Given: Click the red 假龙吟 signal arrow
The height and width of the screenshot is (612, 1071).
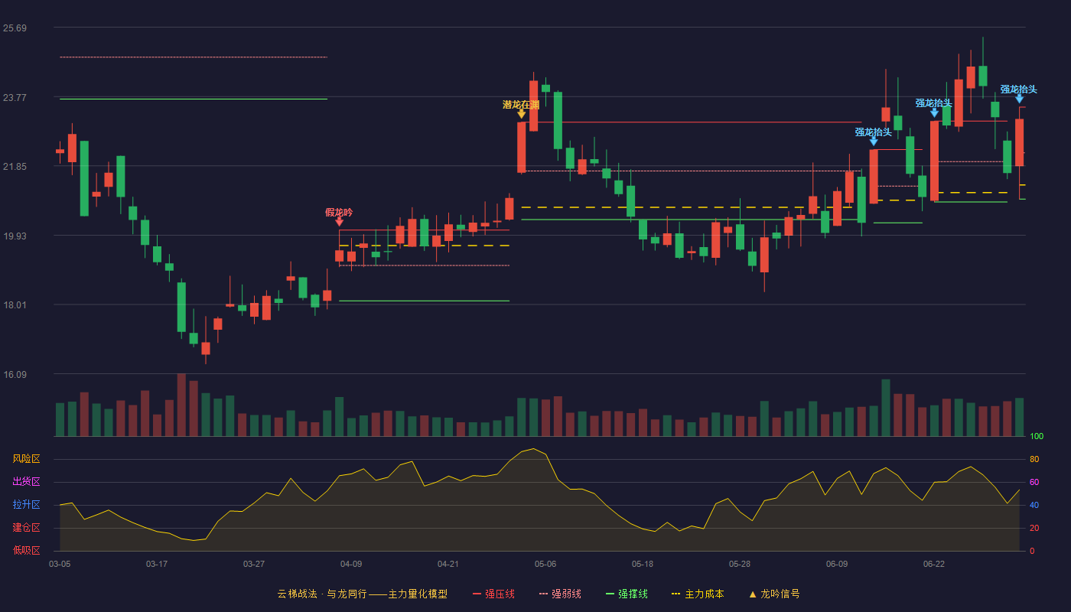Looking at the screenshot, I should pos(339,222).
